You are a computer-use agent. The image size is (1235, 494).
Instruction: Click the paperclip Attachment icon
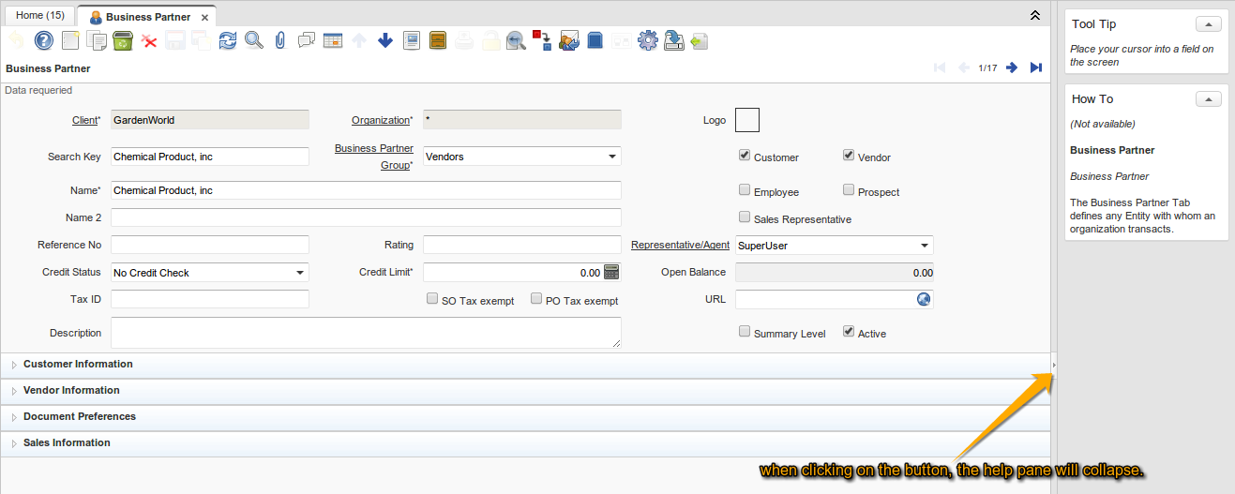click(279, 40)
